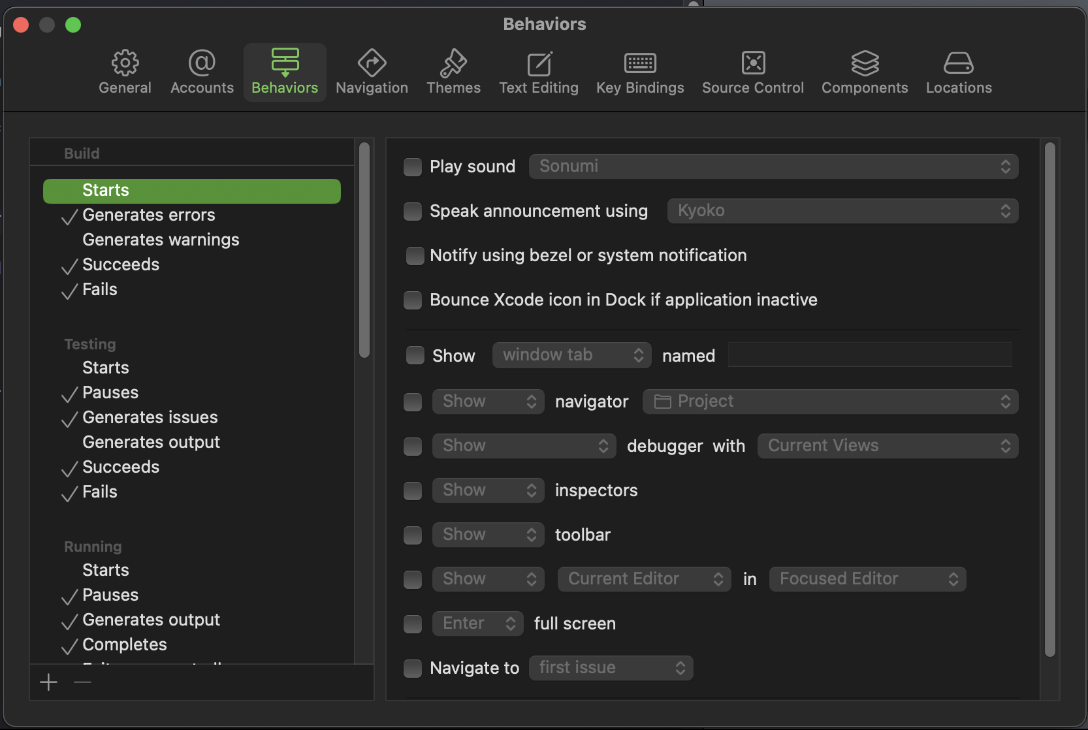The image size is (1088, 730).
Task: Open the Text Editing preferences icon
Action: point(539,63)
